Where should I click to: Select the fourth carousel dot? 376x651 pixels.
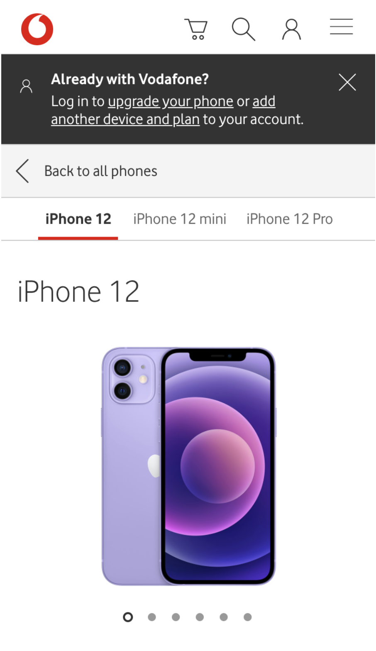200,617
